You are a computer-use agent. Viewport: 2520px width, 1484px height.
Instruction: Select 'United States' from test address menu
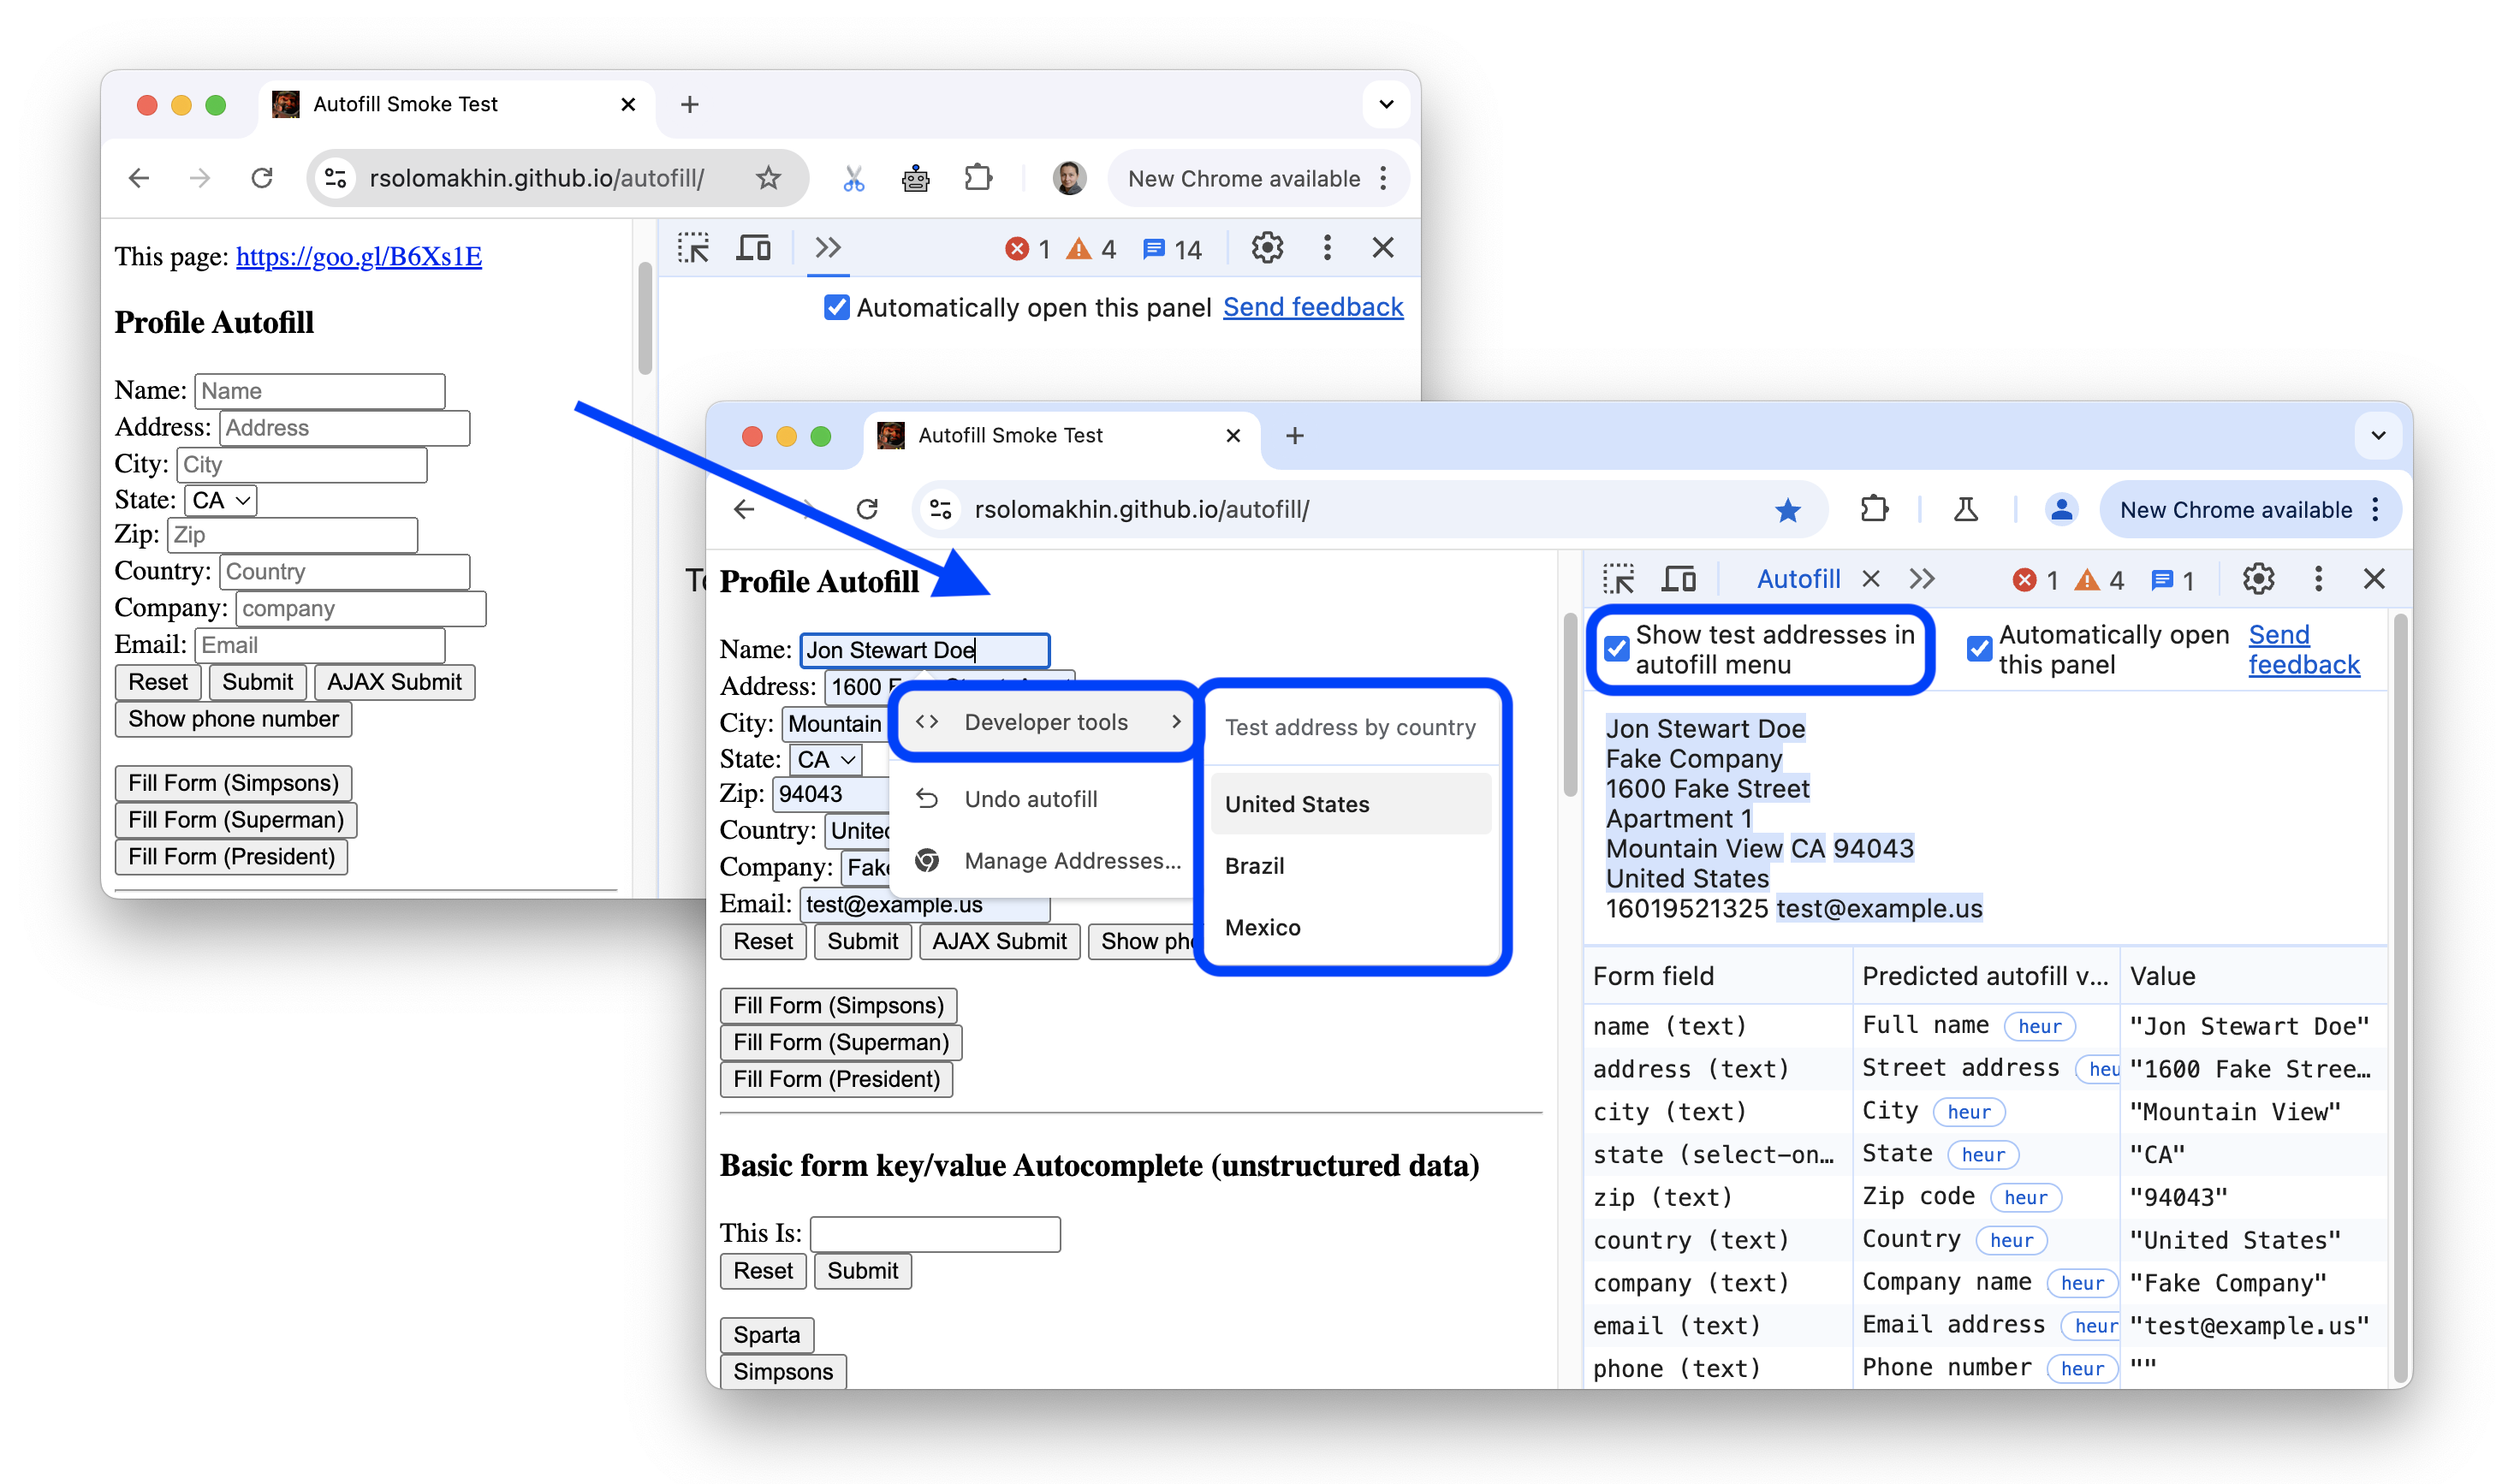(x=1298, y=802)
